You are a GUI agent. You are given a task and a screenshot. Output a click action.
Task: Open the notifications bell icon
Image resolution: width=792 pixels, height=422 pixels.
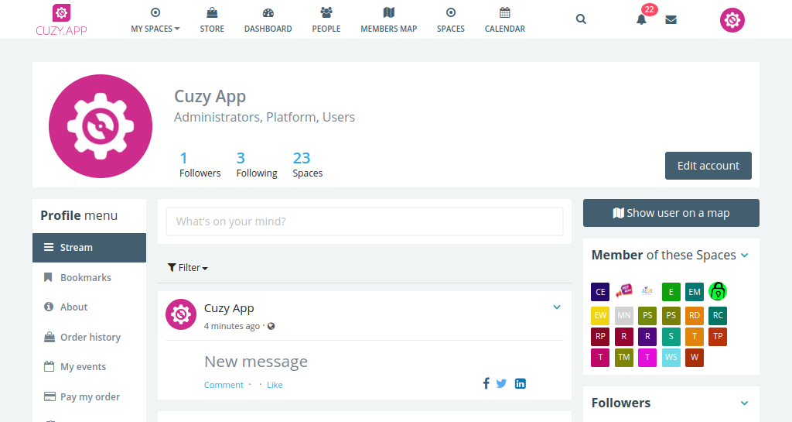641,19
